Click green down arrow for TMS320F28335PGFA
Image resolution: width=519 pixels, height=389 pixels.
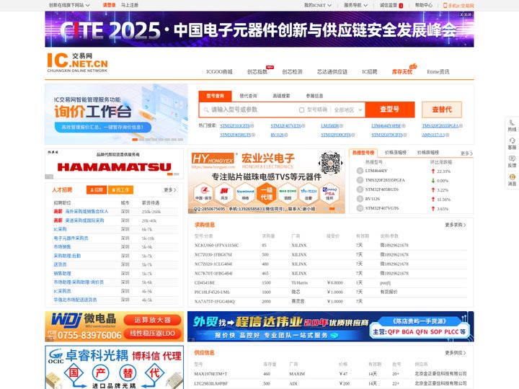click(x=433, y=181)
